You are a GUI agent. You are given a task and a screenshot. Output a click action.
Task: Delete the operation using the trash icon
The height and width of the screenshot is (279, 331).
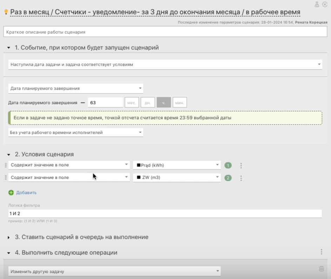click(x=321, y=269)
